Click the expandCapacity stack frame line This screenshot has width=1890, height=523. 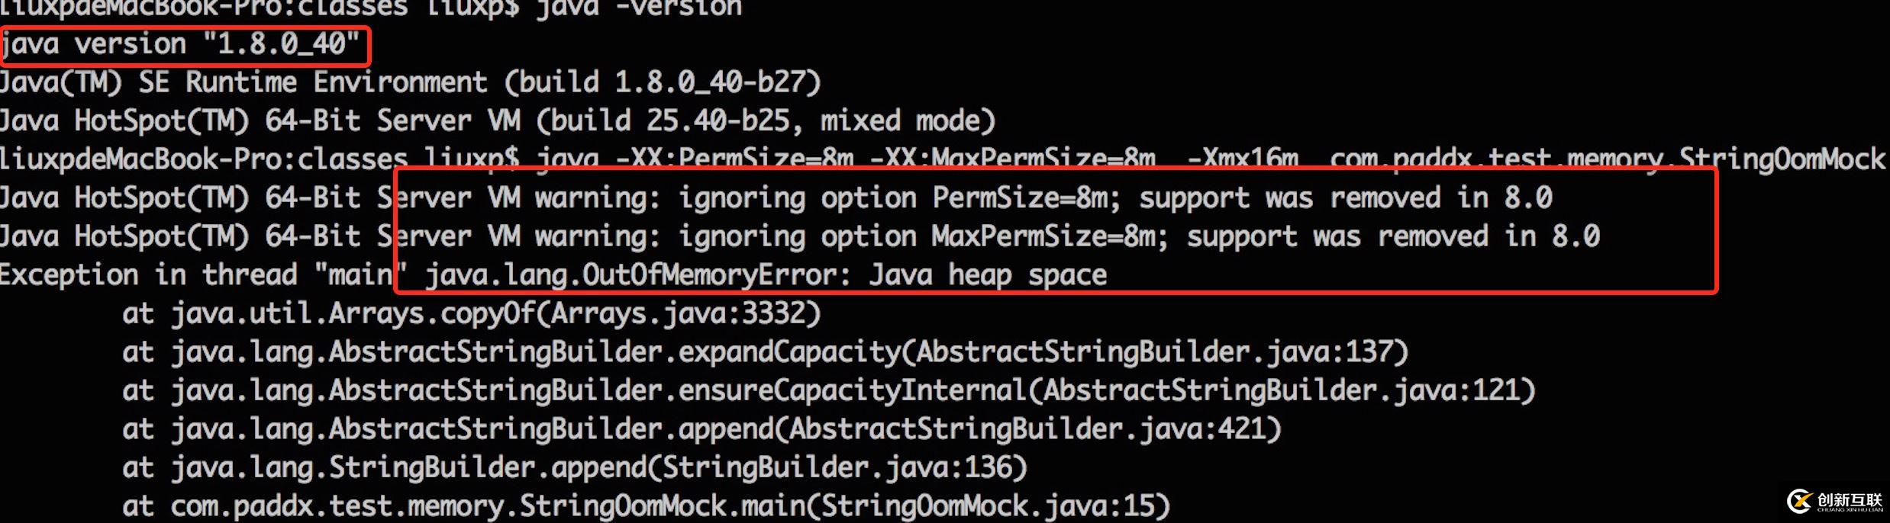[765, 352]
